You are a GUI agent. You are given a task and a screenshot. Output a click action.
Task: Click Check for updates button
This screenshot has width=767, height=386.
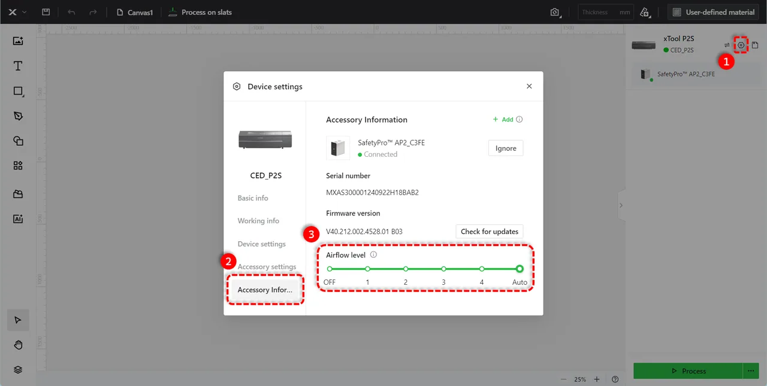490,232
